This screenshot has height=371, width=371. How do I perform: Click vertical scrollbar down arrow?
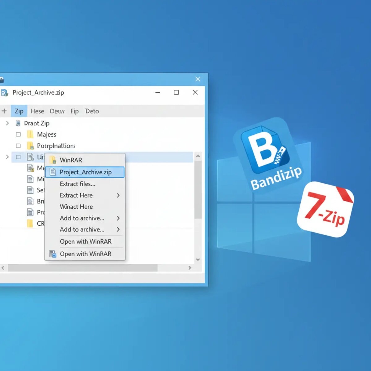pos(198,260)
